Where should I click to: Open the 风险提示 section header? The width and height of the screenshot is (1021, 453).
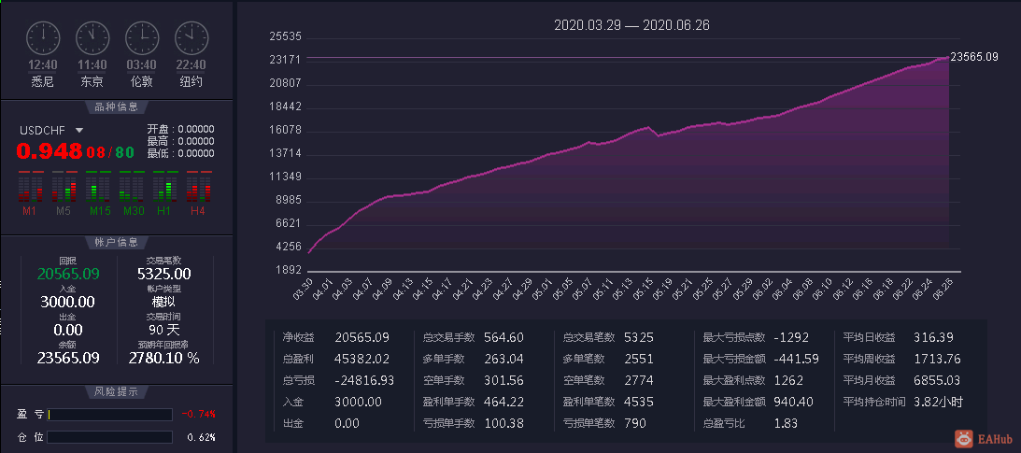pyautogui.click(x=117, y=391)
